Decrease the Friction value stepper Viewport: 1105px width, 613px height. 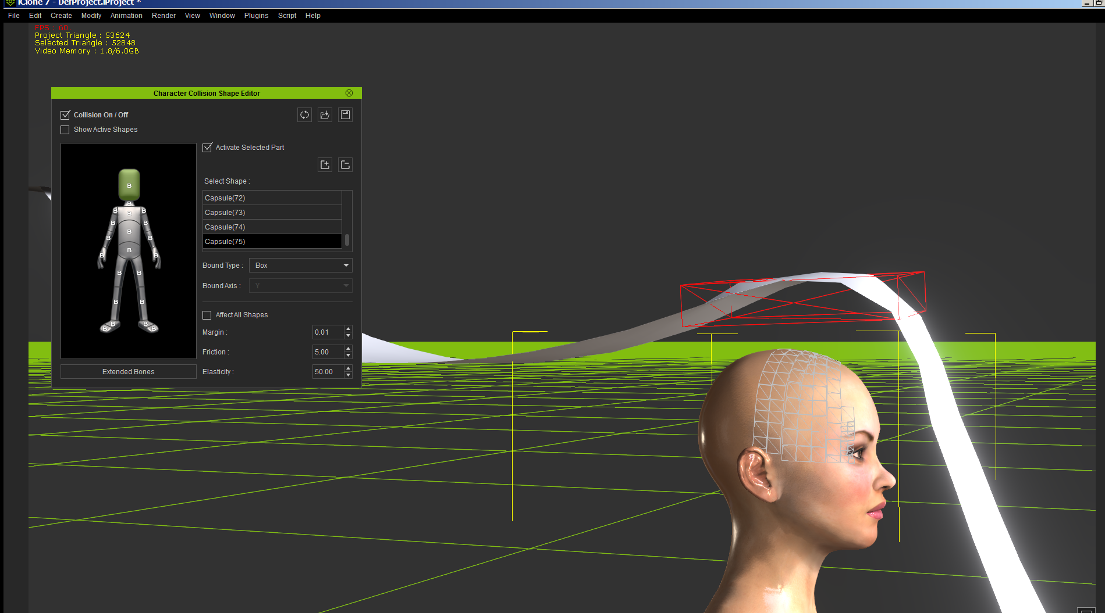pos(348,356)
